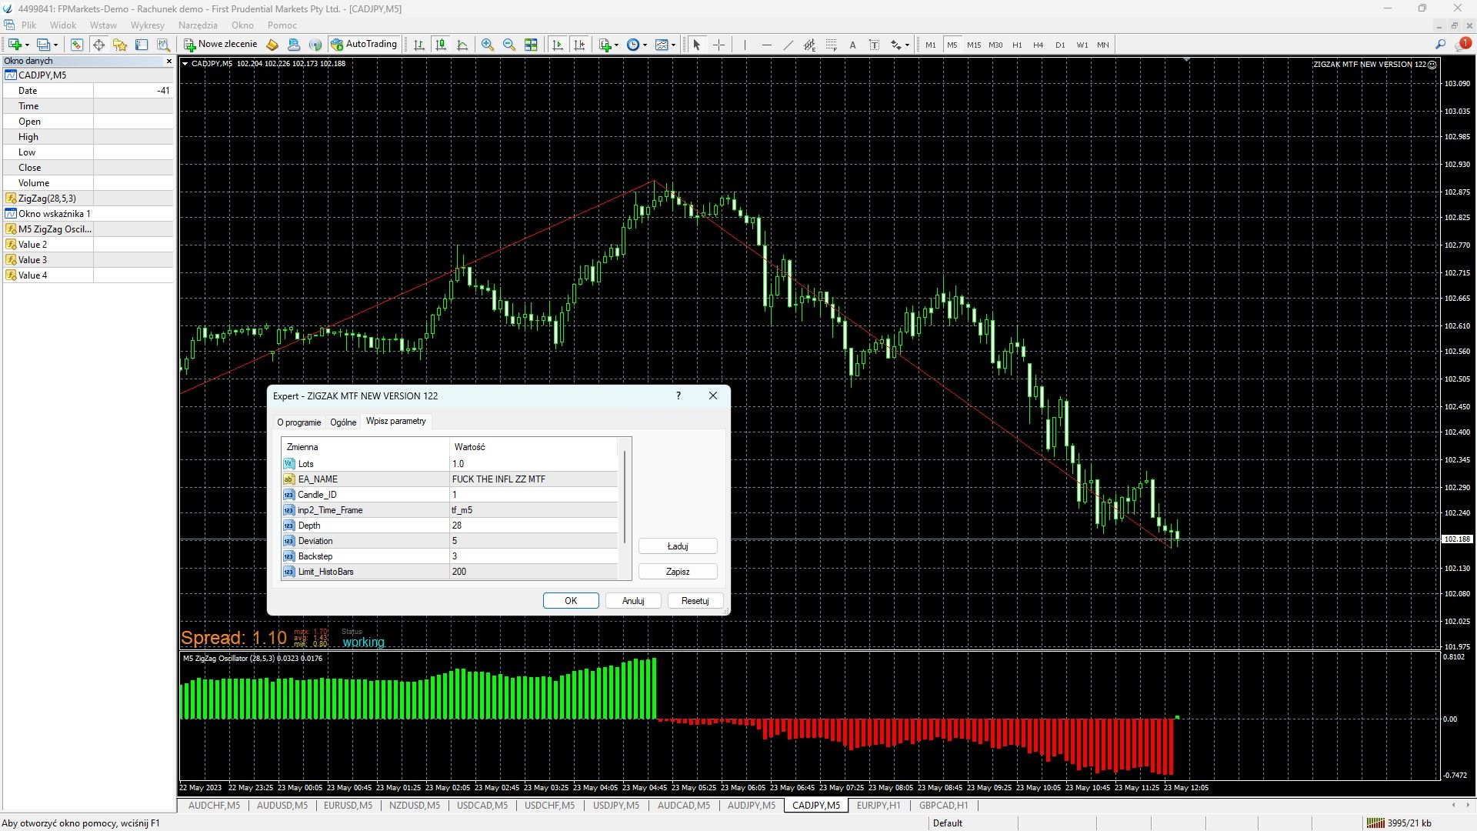
Task: Toggle the AutoTrading button
Action: tap(364, 45)
